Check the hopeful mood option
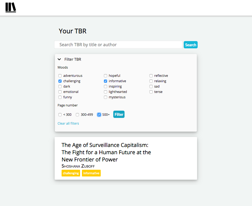This screenshot has width=252, height=206. [x=106, y=76]
